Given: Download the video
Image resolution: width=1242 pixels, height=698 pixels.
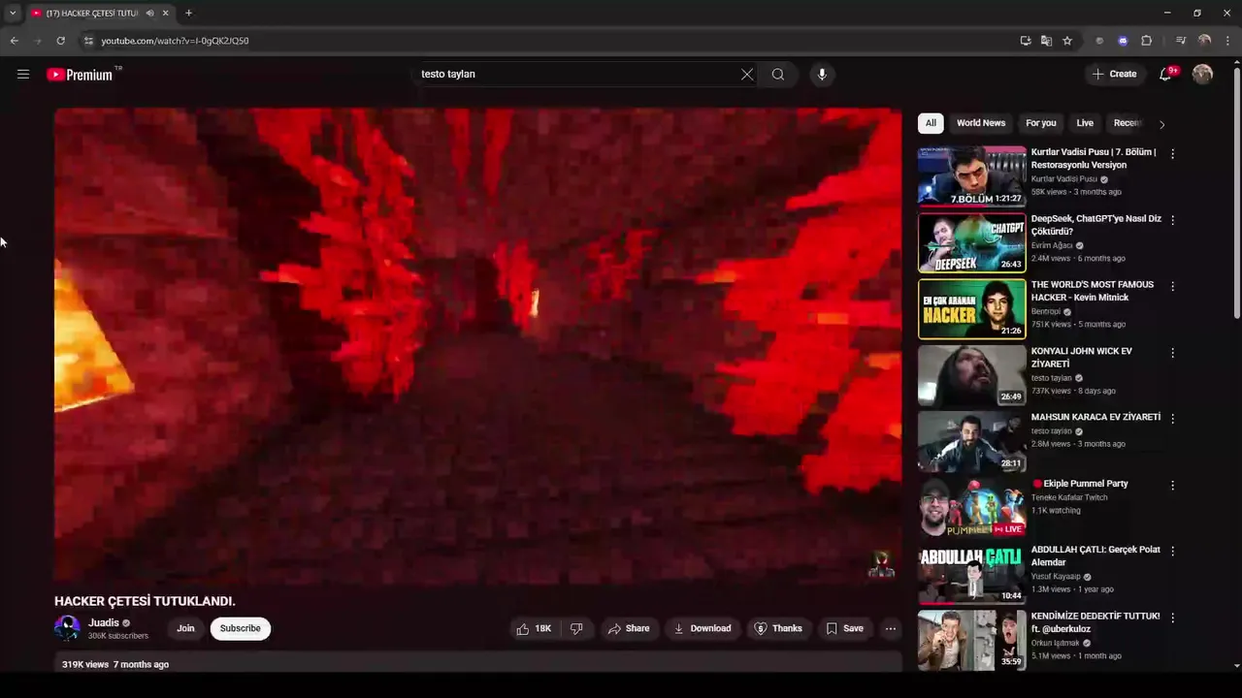Looking at the screenshot, I should point(702,628).
